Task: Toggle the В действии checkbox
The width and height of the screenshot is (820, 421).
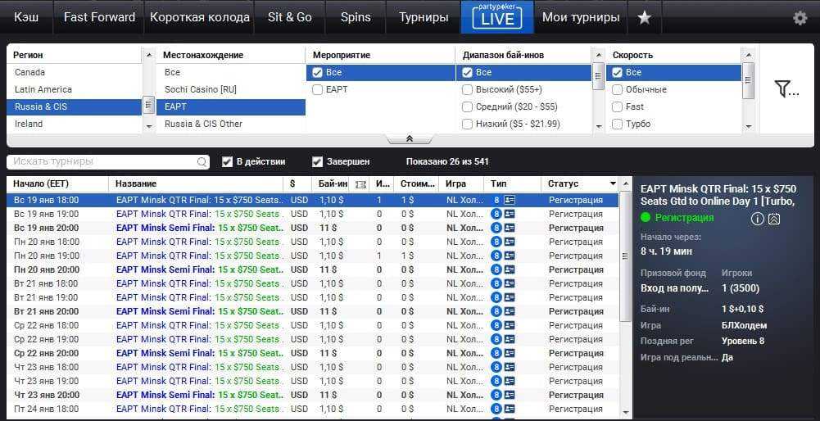Action: click(x=227, y=162)
